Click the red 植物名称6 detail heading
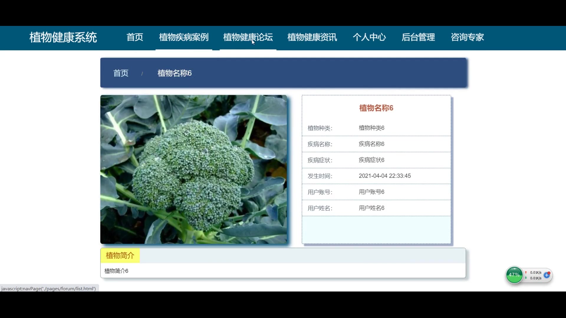 tap(376, 108)
